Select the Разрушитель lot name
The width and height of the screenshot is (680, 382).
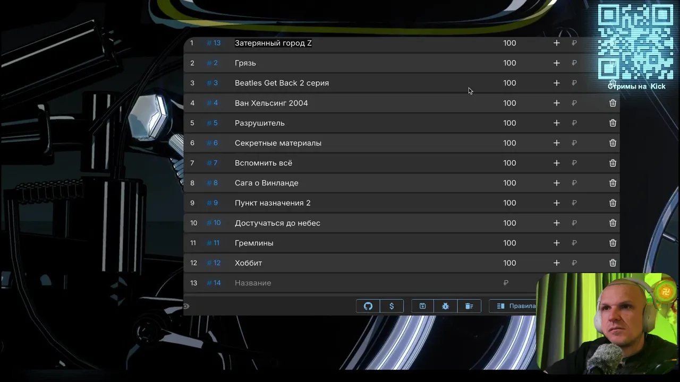coord(260,123)
